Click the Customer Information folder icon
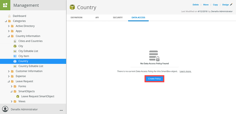 (x=12, y=71)
